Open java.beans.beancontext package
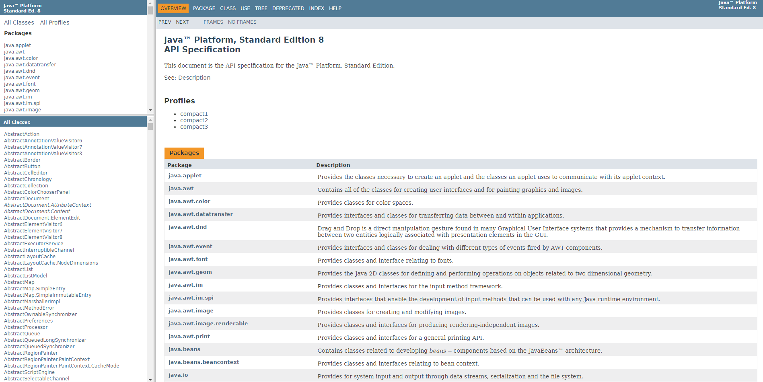 pyautogui.click(x=204, y=362)
